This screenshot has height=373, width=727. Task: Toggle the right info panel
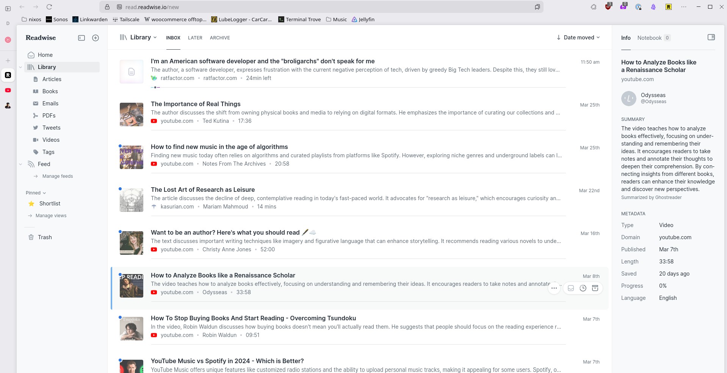pos(711,37)
